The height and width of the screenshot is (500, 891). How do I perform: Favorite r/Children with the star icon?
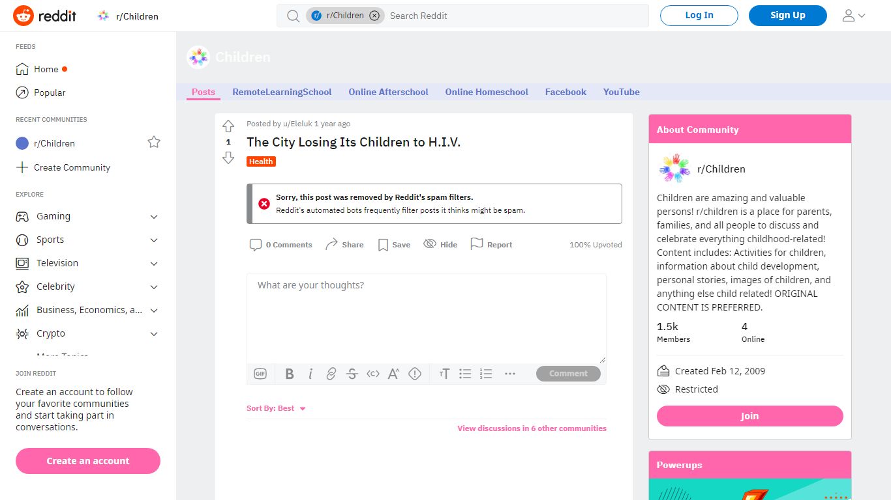point(154,142)
